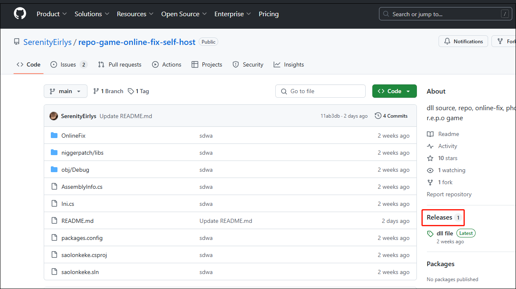Open the Ini.cs file
Viewport: 516px width, 289px height.
[x=67, y=204]
